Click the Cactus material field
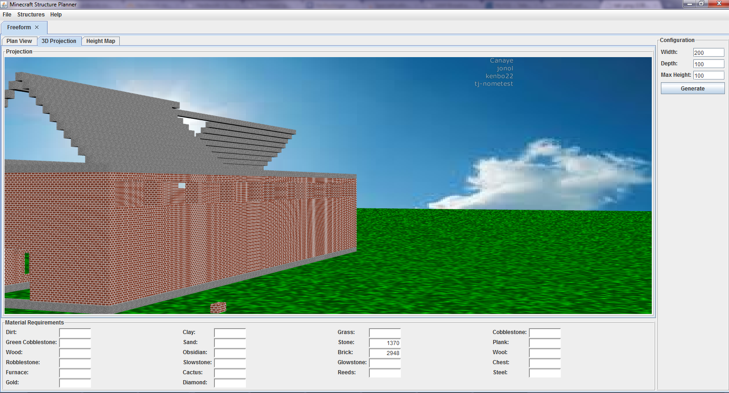 point(230,373)
